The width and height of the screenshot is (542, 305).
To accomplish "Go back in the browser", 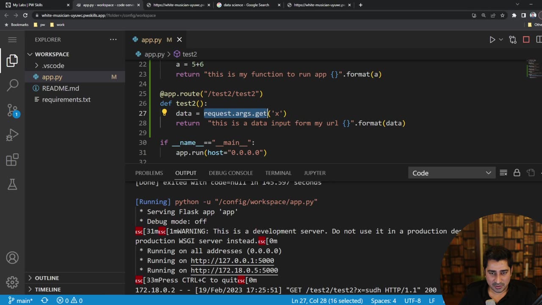I will click(x=6, y=15).
